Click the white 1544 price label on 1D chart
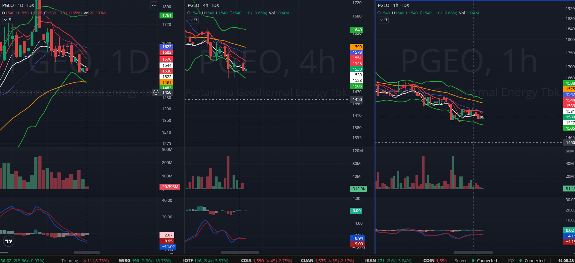 point(167,65)
